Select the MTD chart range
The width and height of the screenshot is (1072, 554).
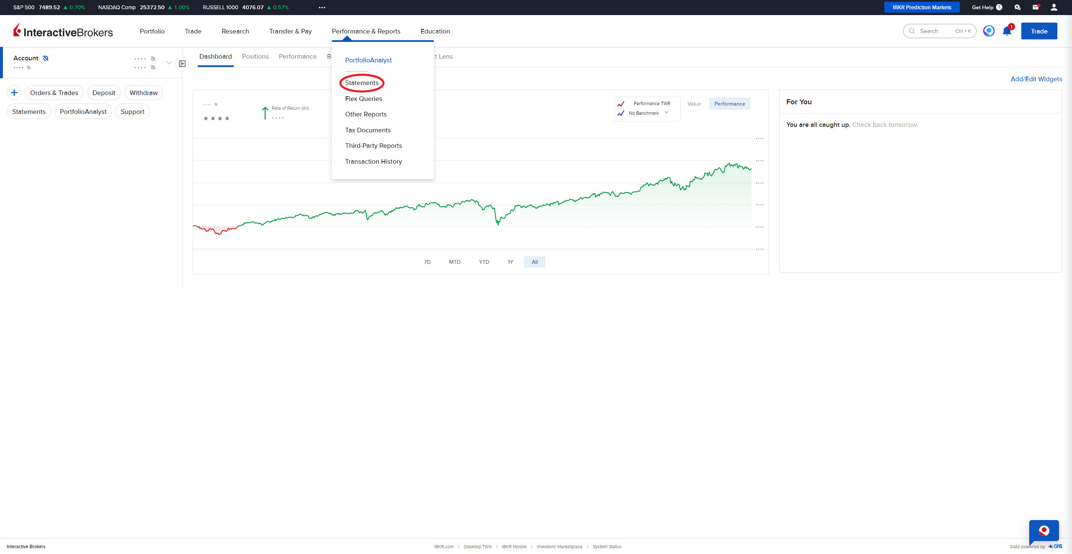click(455, 262)
